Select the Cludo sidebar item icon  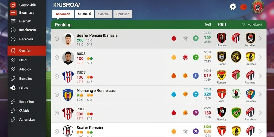[13, 88]
